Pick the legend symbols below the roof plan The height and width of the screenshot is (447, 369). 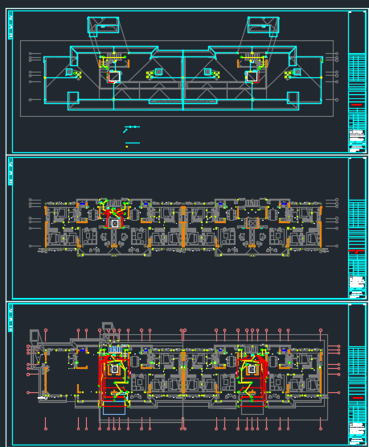click(131, 137)
